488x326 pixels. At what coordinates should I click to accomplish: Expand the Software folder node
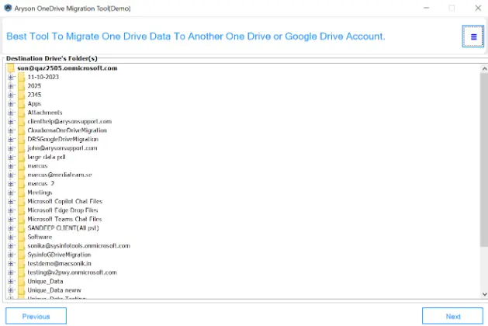(x=11, y=237)
